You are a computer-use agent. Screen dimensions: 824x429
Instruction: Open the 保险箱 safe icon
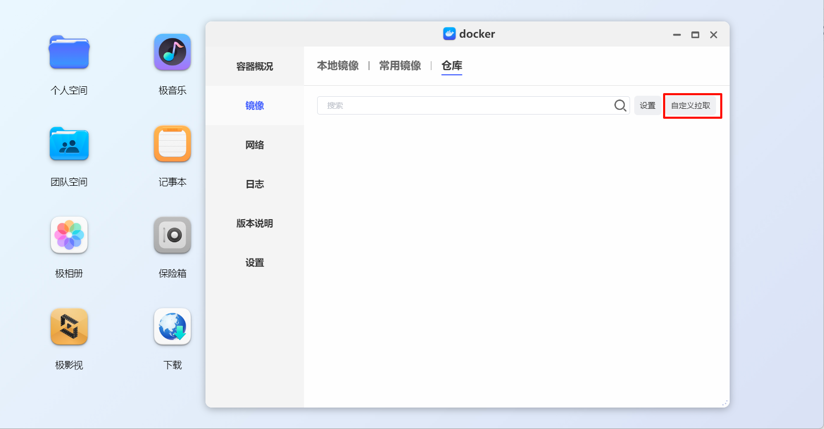(x=172, y=235)
